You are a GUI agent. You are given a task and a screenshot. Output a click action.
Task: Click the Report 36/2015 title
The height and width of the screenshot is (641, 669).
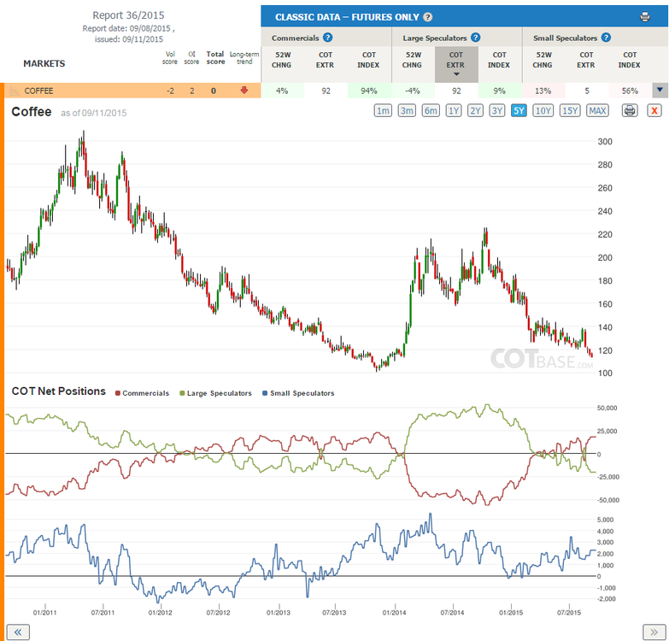[x=128, y=15]
